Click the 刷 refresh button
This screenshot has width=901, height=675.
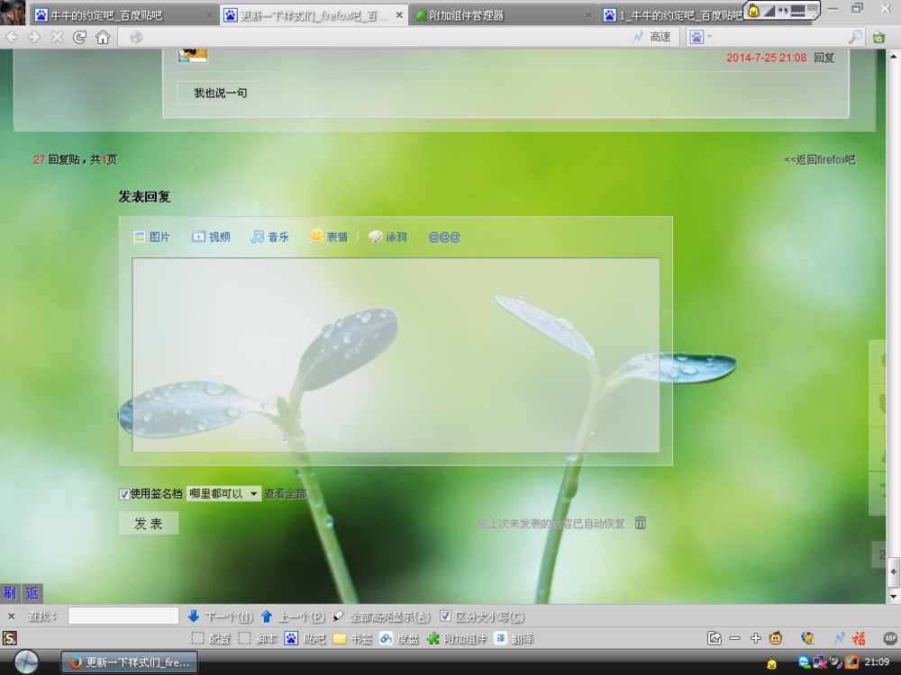pos(10,593)
